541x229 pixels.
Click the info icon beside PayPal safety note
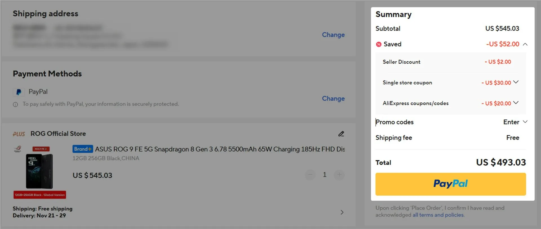(15, 104)
